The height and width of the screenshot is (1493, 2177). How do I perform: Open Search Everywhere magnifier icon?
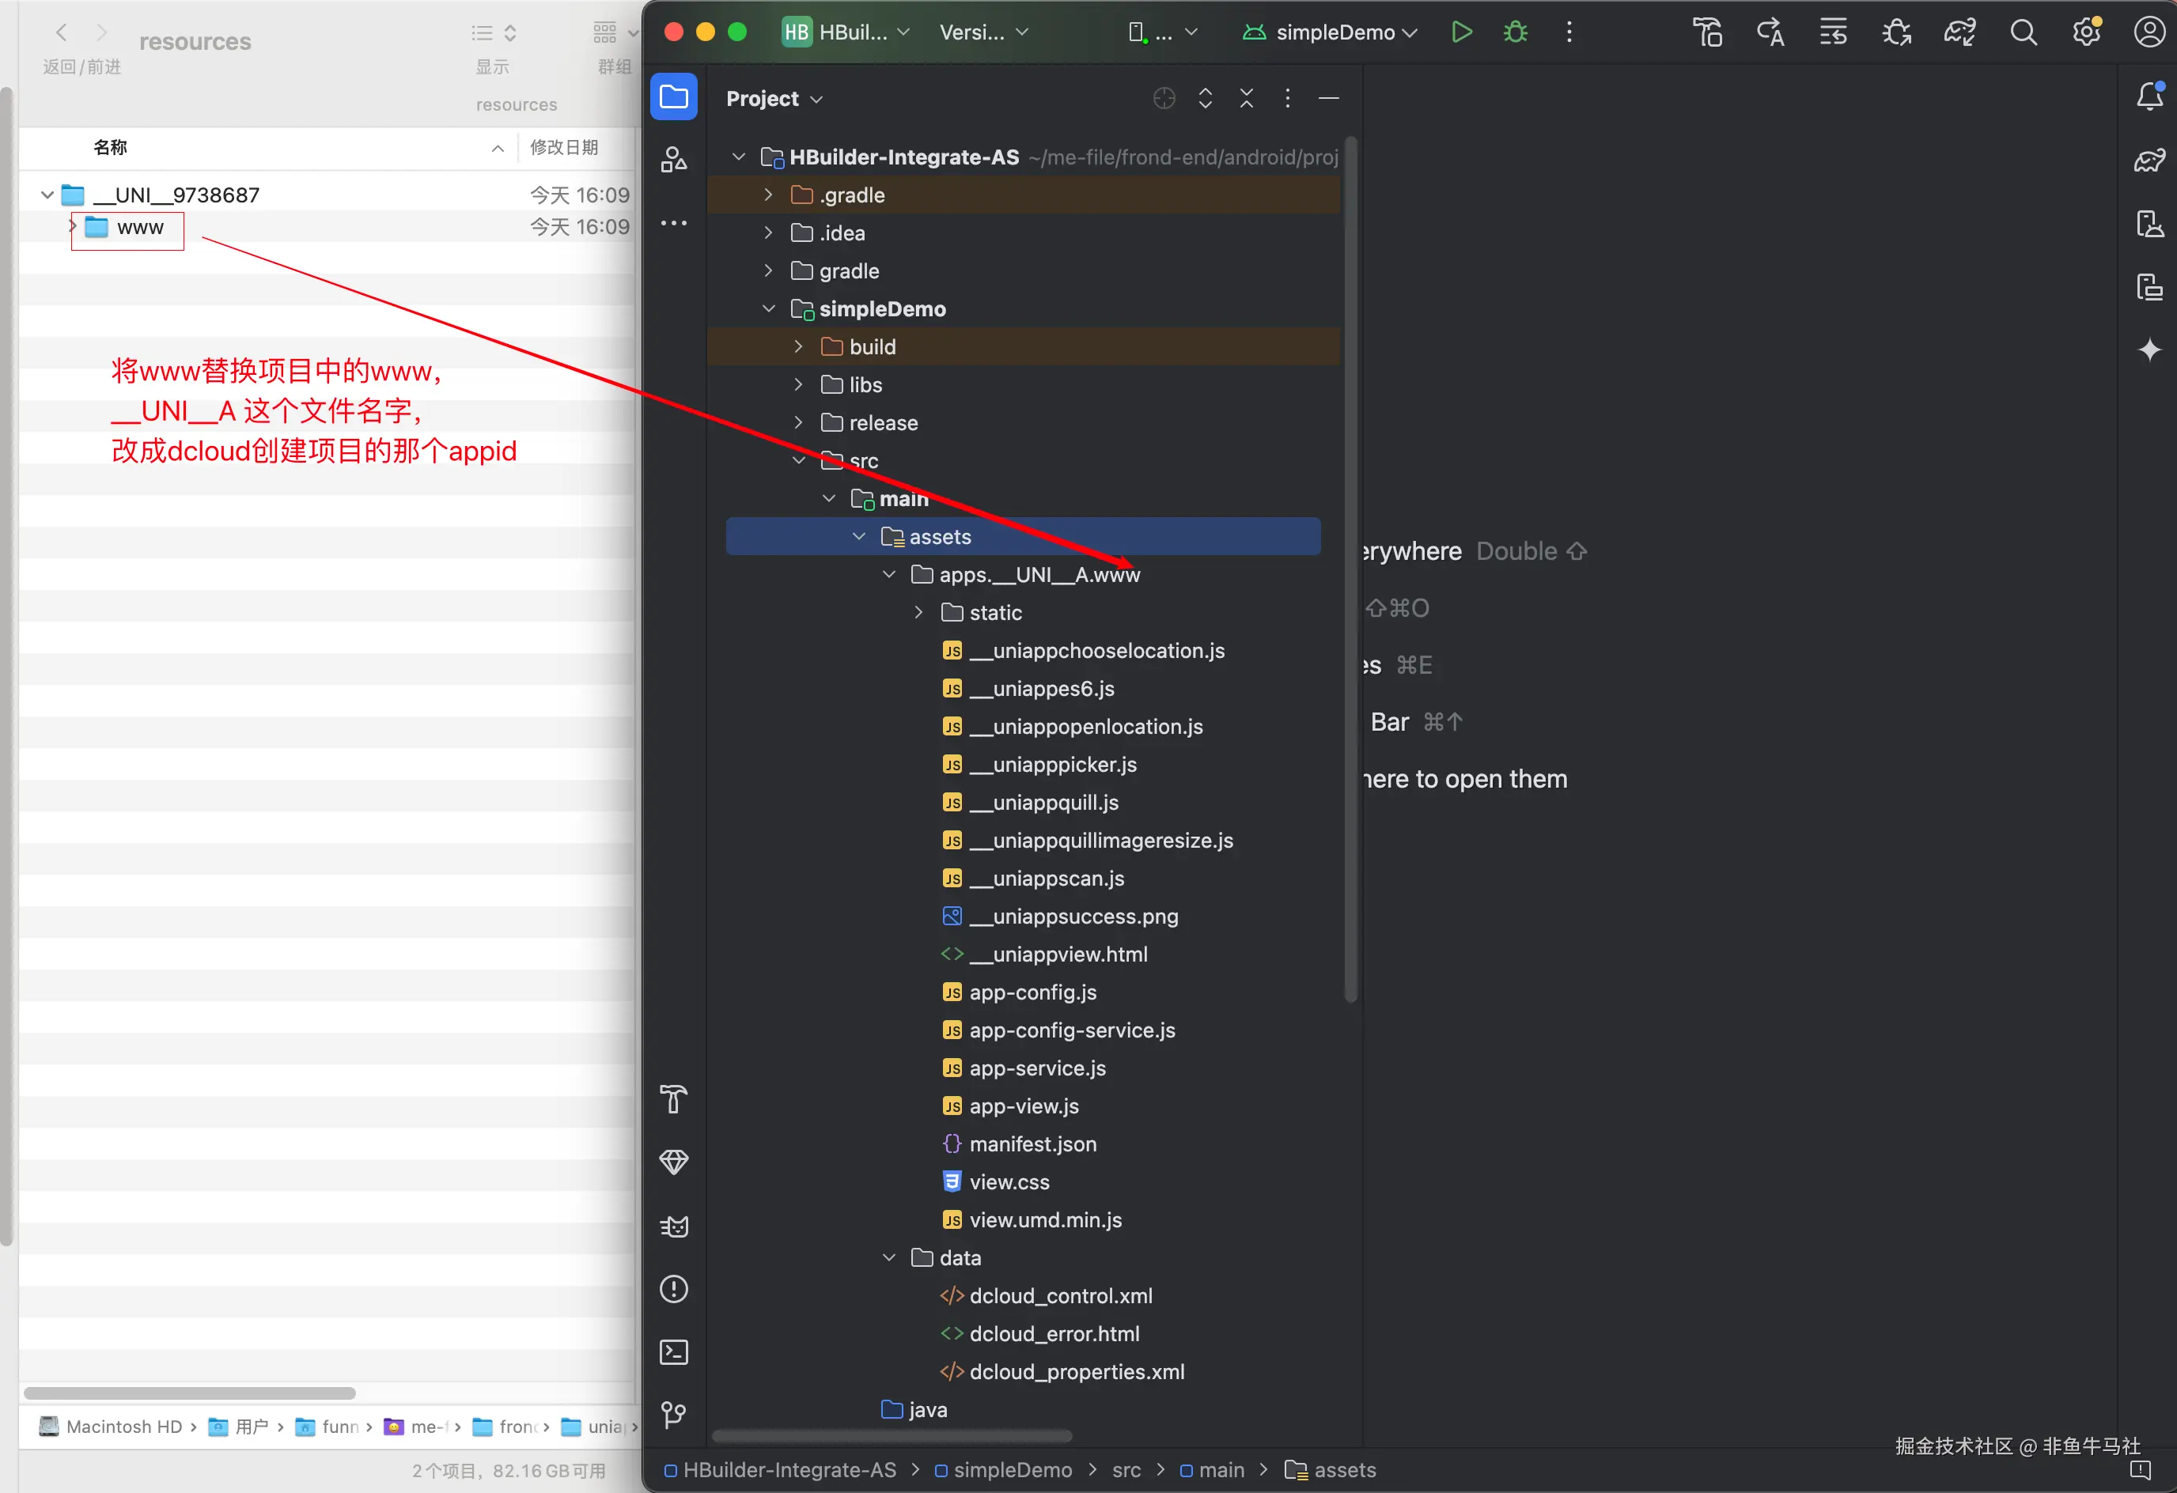(2023, 32)
